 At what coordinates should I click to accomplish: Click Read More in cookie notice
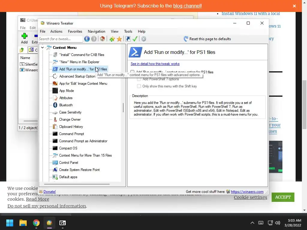(37, 199)
